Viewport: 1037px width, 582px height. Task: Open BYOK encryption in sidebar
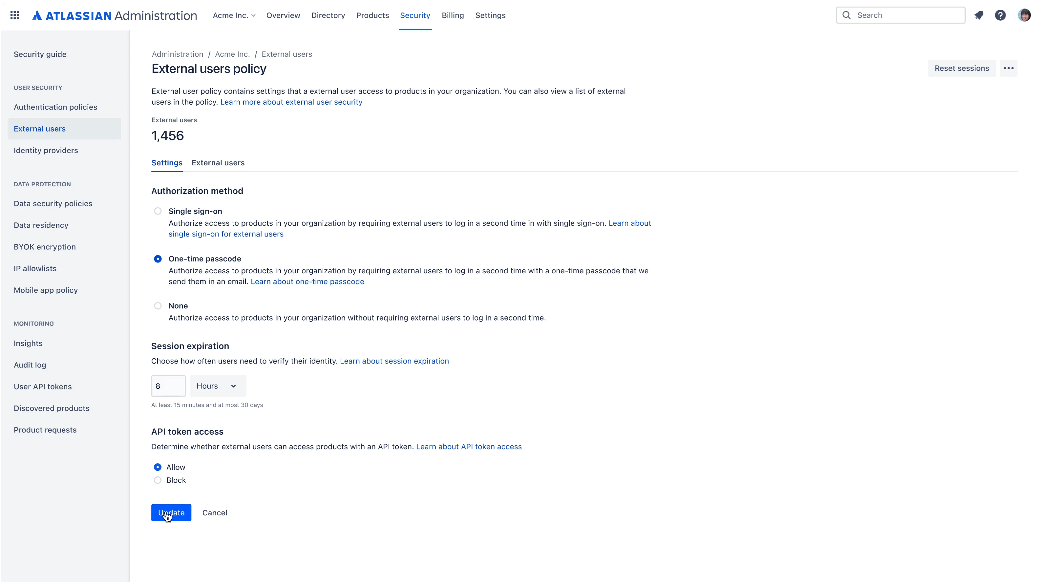[x=44, y=247]
